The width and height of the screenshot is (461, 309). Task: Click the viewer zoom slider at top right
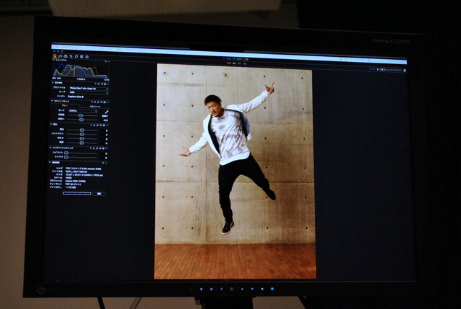coord(390,70)
